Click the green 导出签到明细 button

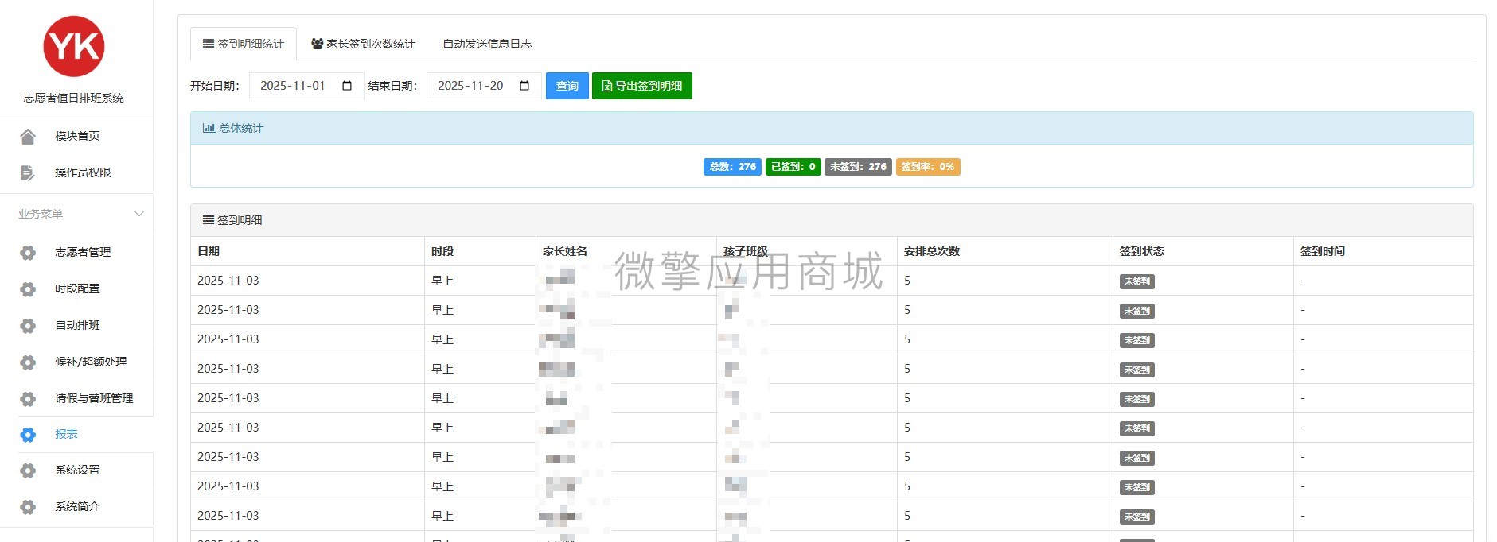pos(641,86)
